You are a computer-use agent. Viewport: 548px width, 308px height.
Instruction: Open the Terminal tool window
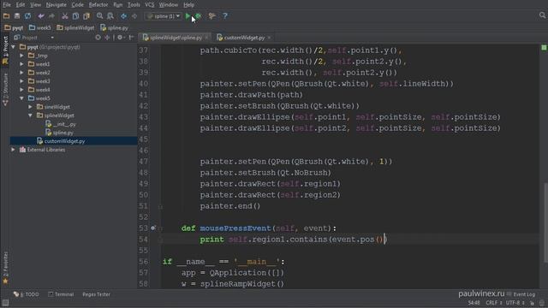[x=61, y=294]
